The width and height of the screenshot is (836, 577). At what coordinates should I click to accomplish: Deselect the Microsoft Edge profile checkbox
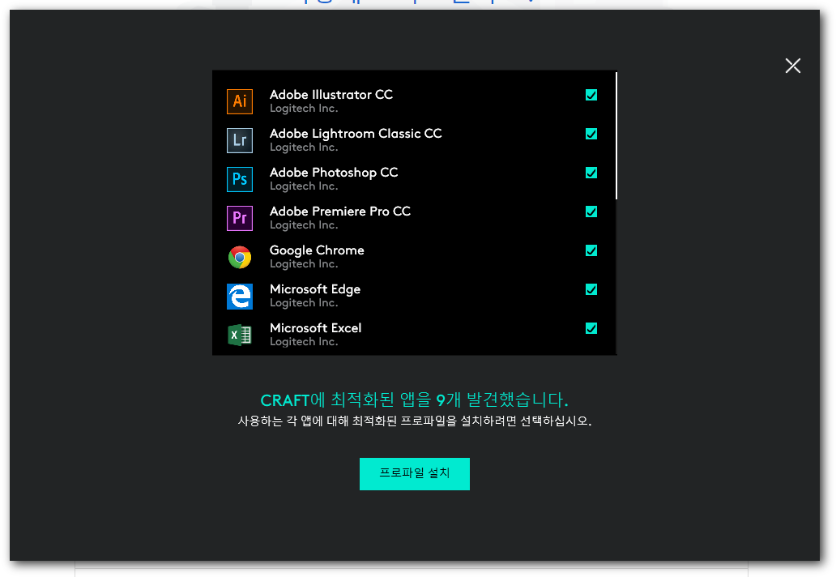coord(591,289)
